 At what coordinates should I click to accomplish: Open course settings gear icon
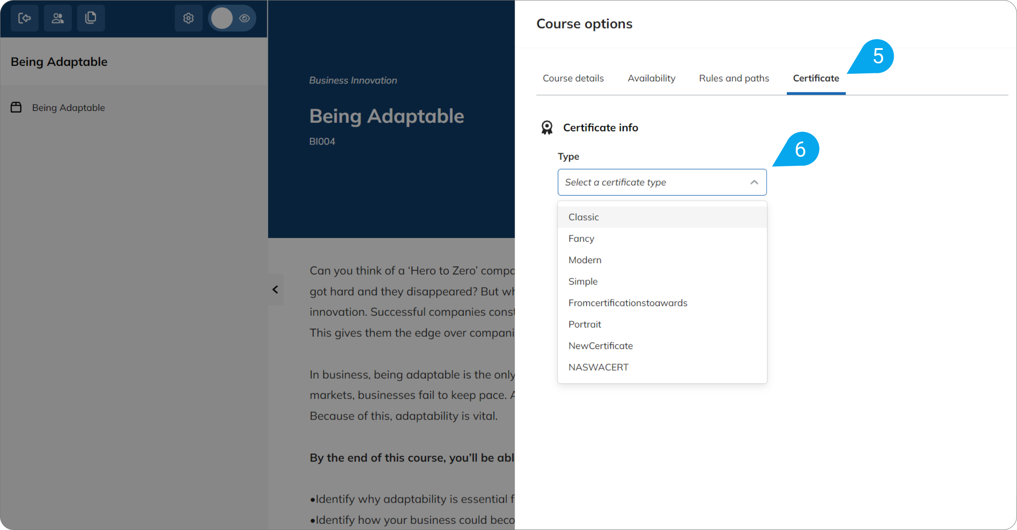tap(189, 18)
